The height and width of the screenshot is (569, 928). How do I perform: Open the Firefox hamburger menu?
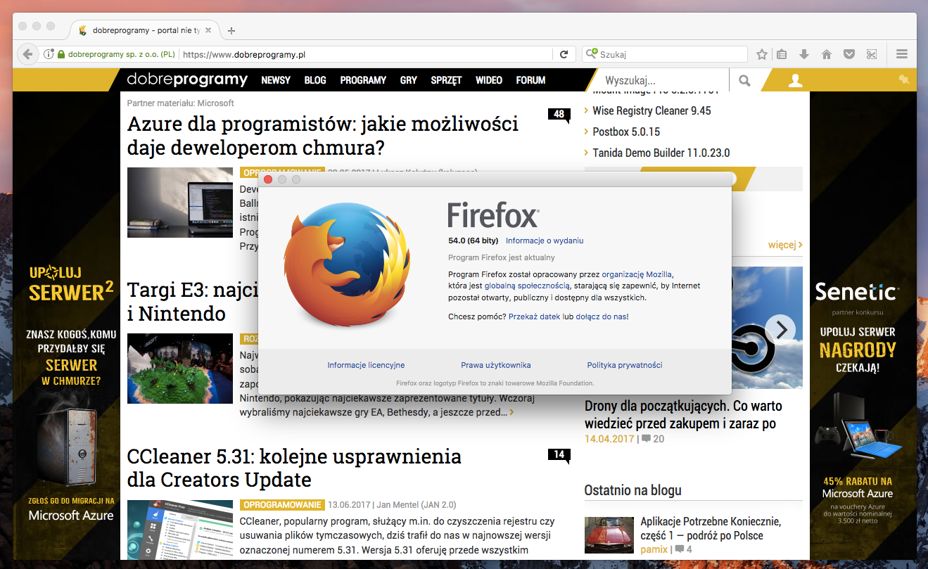902,54
